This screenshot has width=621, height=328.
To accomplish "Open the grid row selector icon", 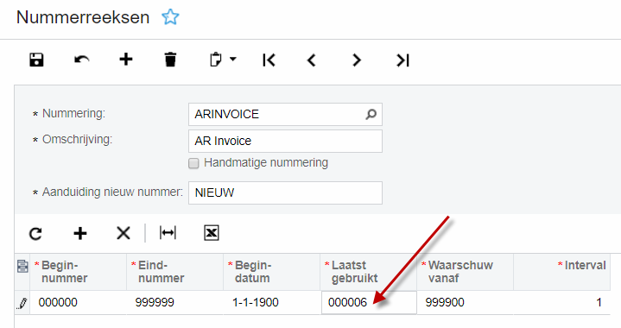I will point(22,266).
